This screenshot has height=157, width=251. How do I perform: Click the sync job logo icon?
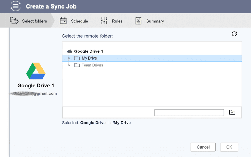15,6
